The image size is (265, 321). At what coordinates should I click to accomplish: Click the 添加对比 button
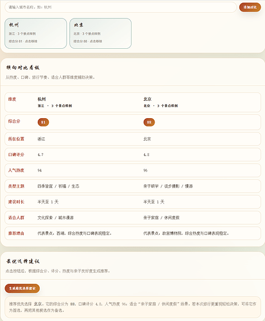coord(250,7)
